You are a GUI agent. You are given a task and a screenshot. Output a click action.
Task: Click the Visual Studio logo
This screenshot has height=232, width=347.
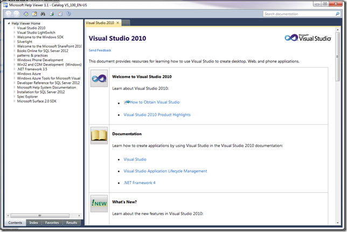[x=308, y=38]
